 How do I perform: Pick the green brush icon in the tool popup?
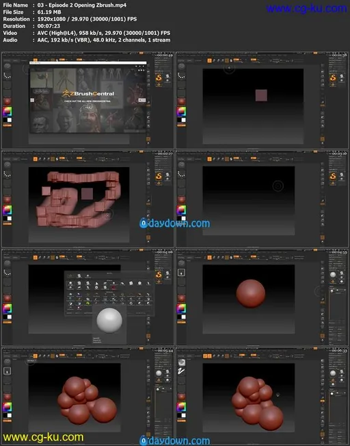[87, 303]
